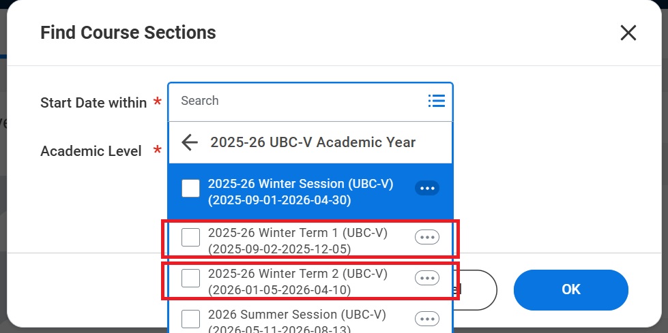This screenshot has height=333, width=668.
Task: Click the list icon in the search field
Action: 436,101
